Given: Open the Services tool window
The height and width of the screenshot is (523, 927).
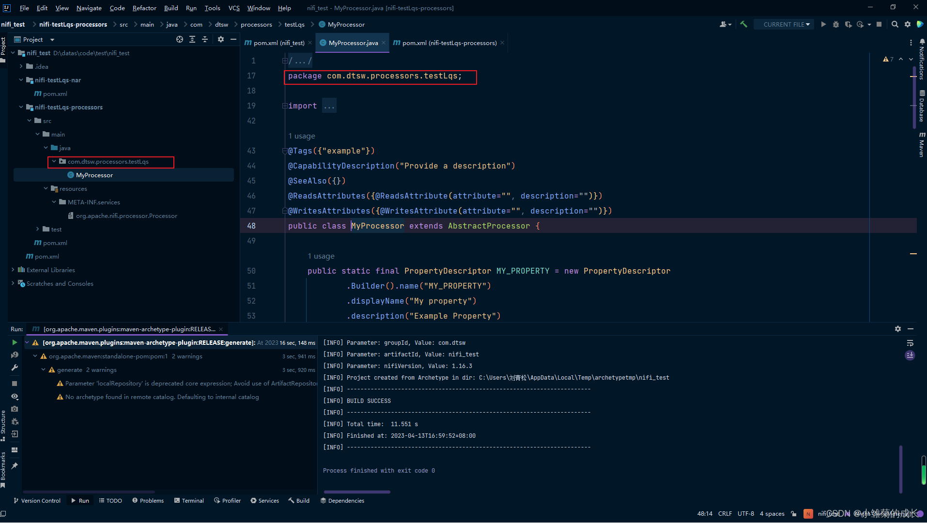Looking at the screenshot, I should (x=264, y=500).
